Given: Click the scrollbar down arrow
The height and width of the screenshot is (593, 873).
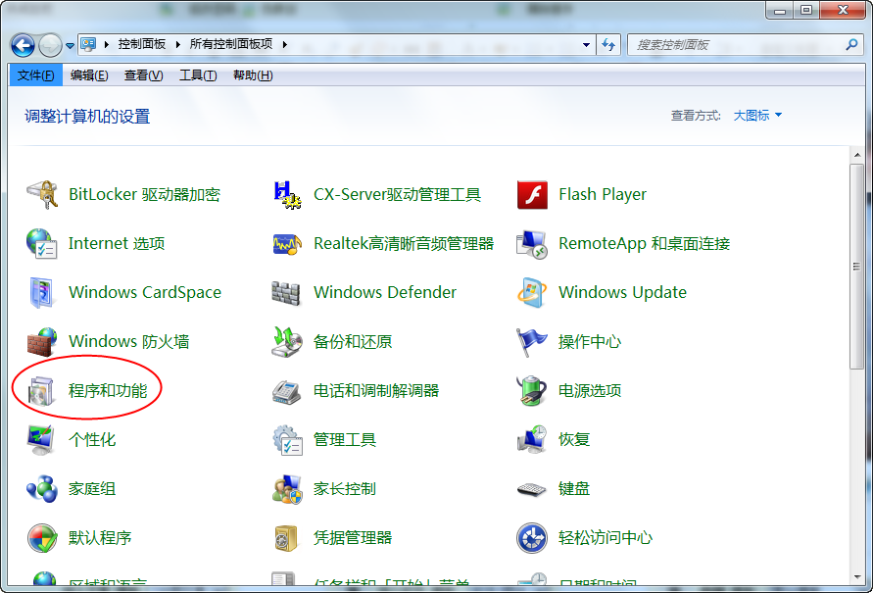Looking at the screenshot, I should (857, 577).
